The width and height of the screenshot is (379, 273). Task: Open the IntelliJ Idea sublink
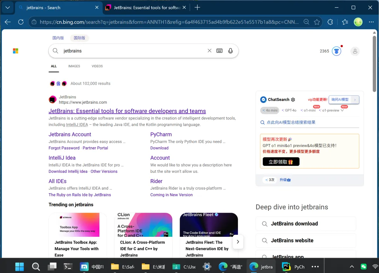62,158
